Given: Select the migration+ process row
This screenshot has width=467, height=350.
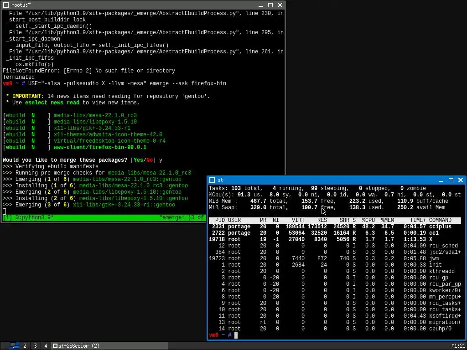Looking at the screenshot, I should tap(335, 322).
